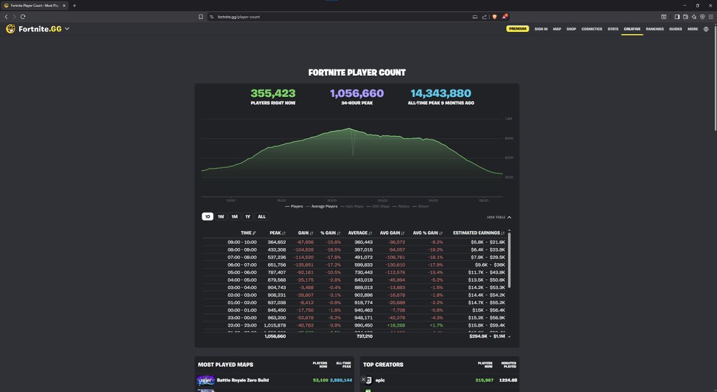Toggle Average Players series in chart legend

tap(321, 206)
